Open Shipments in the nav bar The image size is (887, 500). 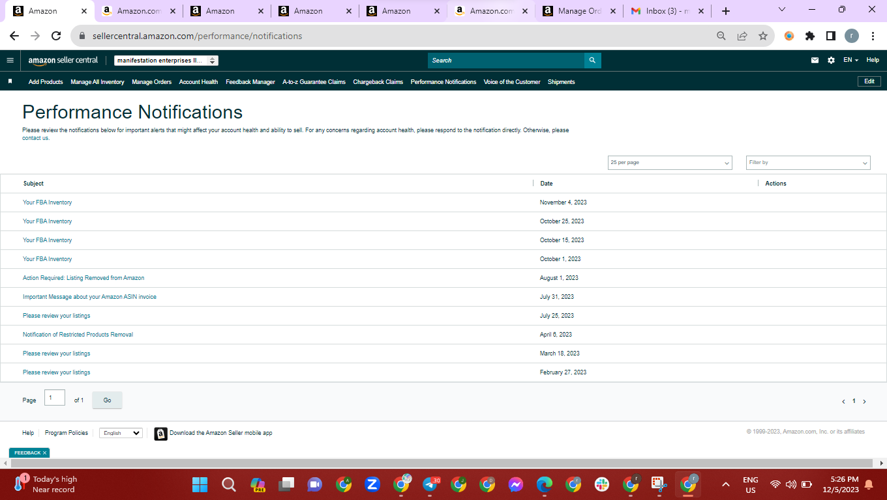pos(561,82)
